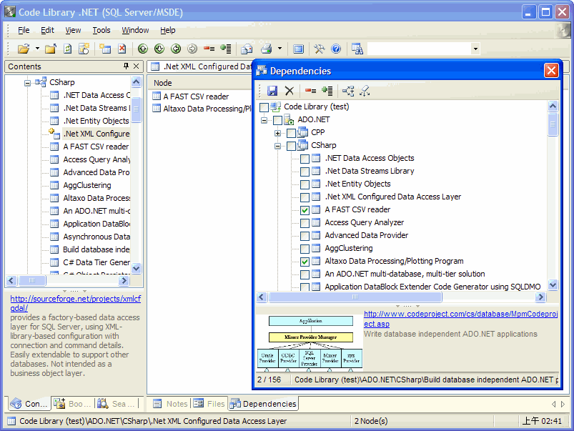The image size is (574, 431).
Task: Click the architecture diagram thumbnail in Dependencies
Action: (310, 342)
